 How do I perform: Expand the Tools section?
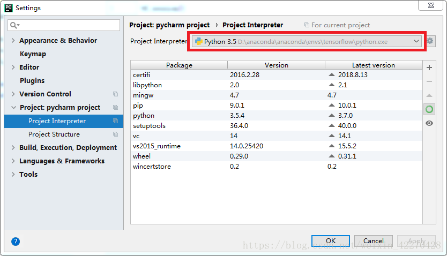(x=13, y=174)
